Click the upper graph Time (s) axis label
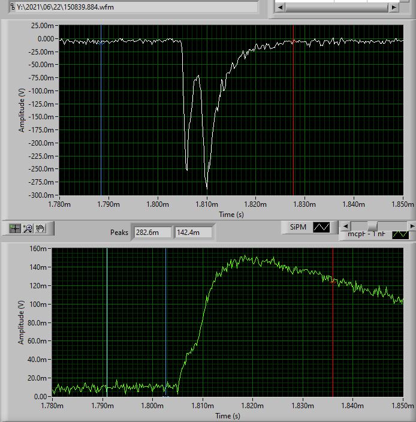Viewport: 416px width, 422px height. click(x=231, y=215)
